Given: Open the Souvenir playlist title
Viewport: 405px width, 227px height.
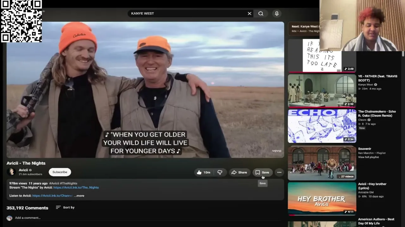Looking at the screenshot, I should (364, 149).
